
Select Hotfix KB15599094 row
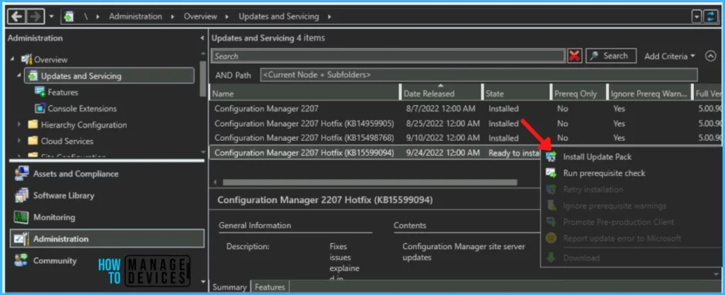point(375,152)
